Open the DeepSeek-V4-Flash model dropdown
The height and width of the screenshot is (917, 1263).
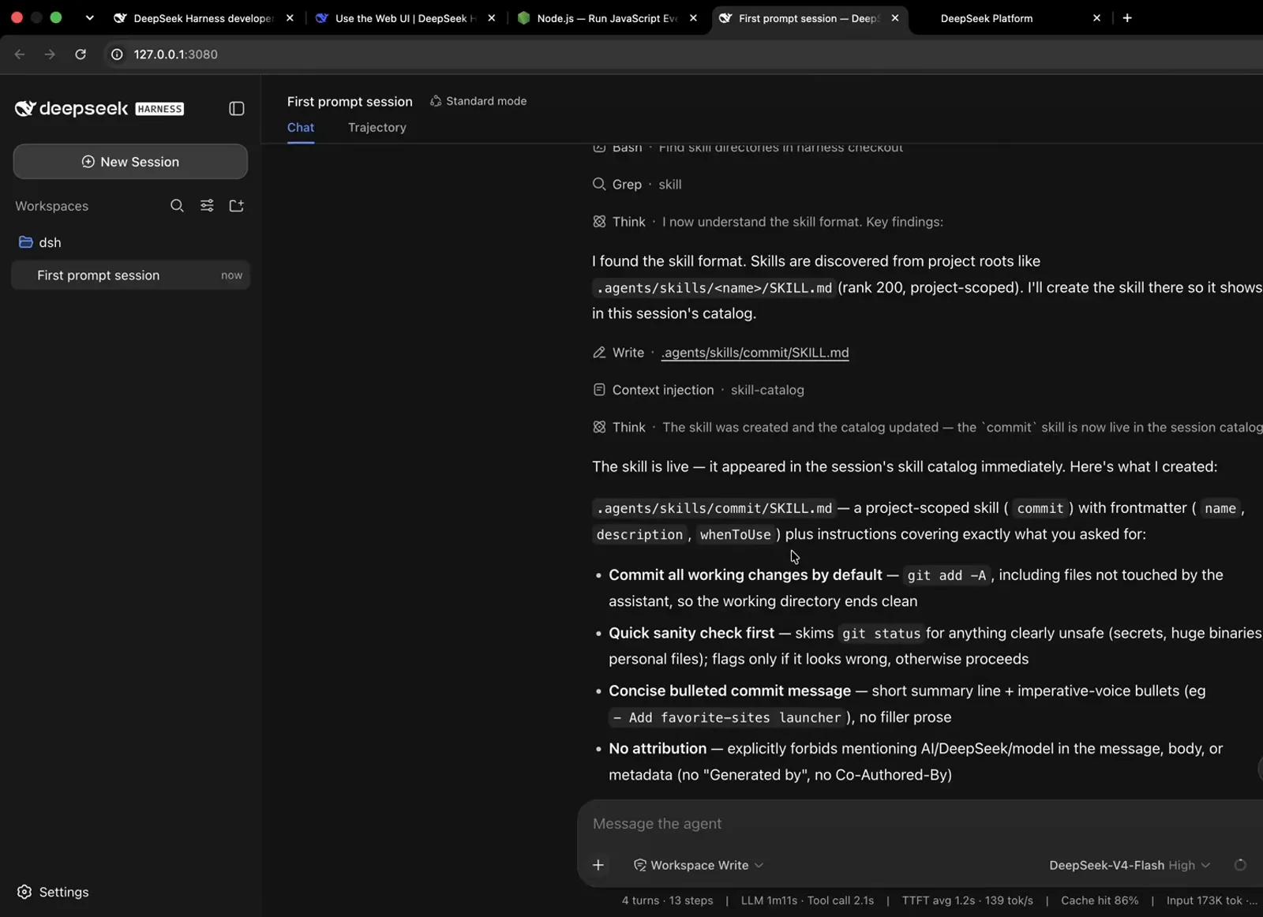[x=1130, y=866]
